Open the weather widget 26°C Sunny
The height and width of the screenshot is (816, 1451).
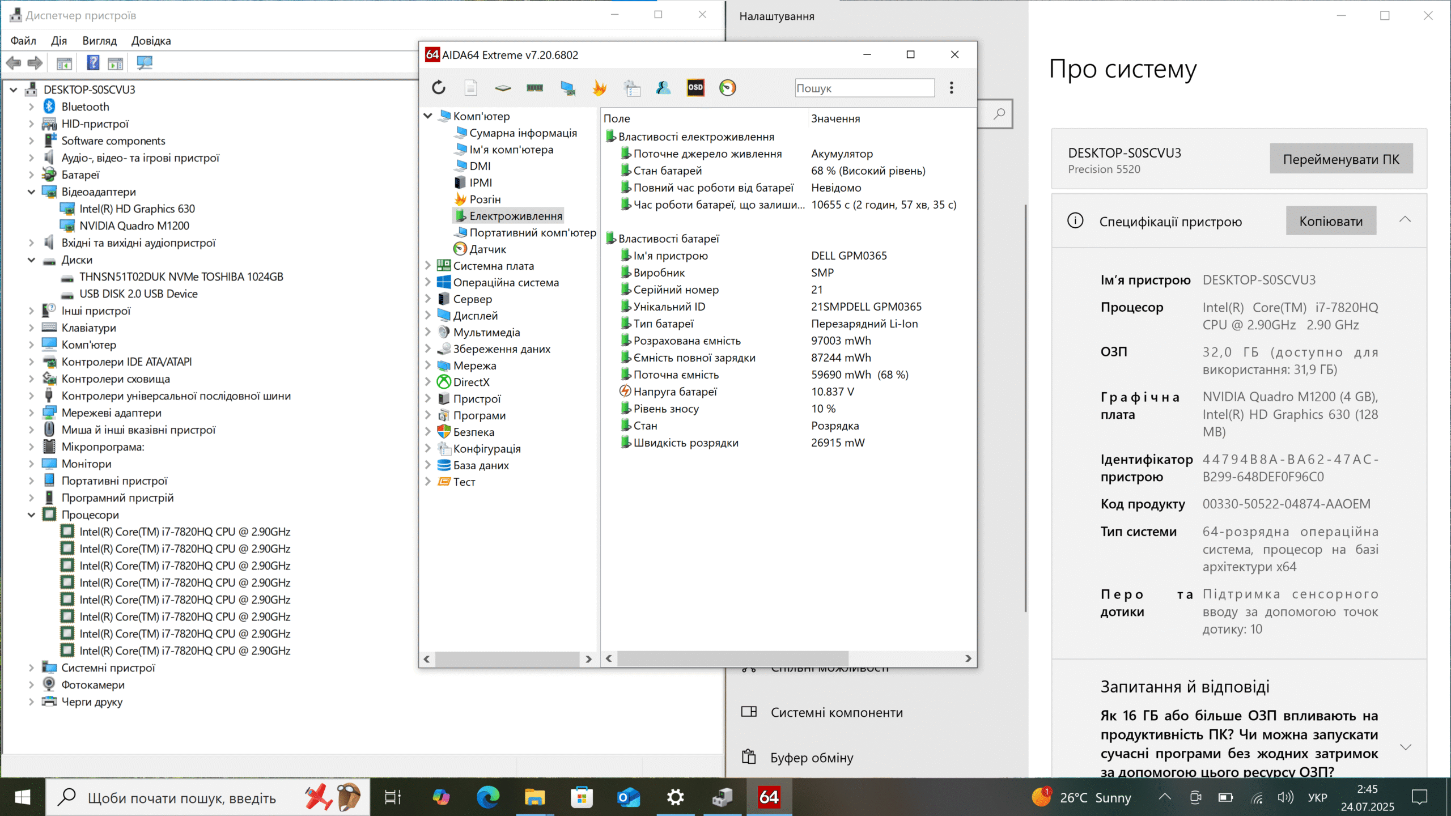[x=1081, y=797]
